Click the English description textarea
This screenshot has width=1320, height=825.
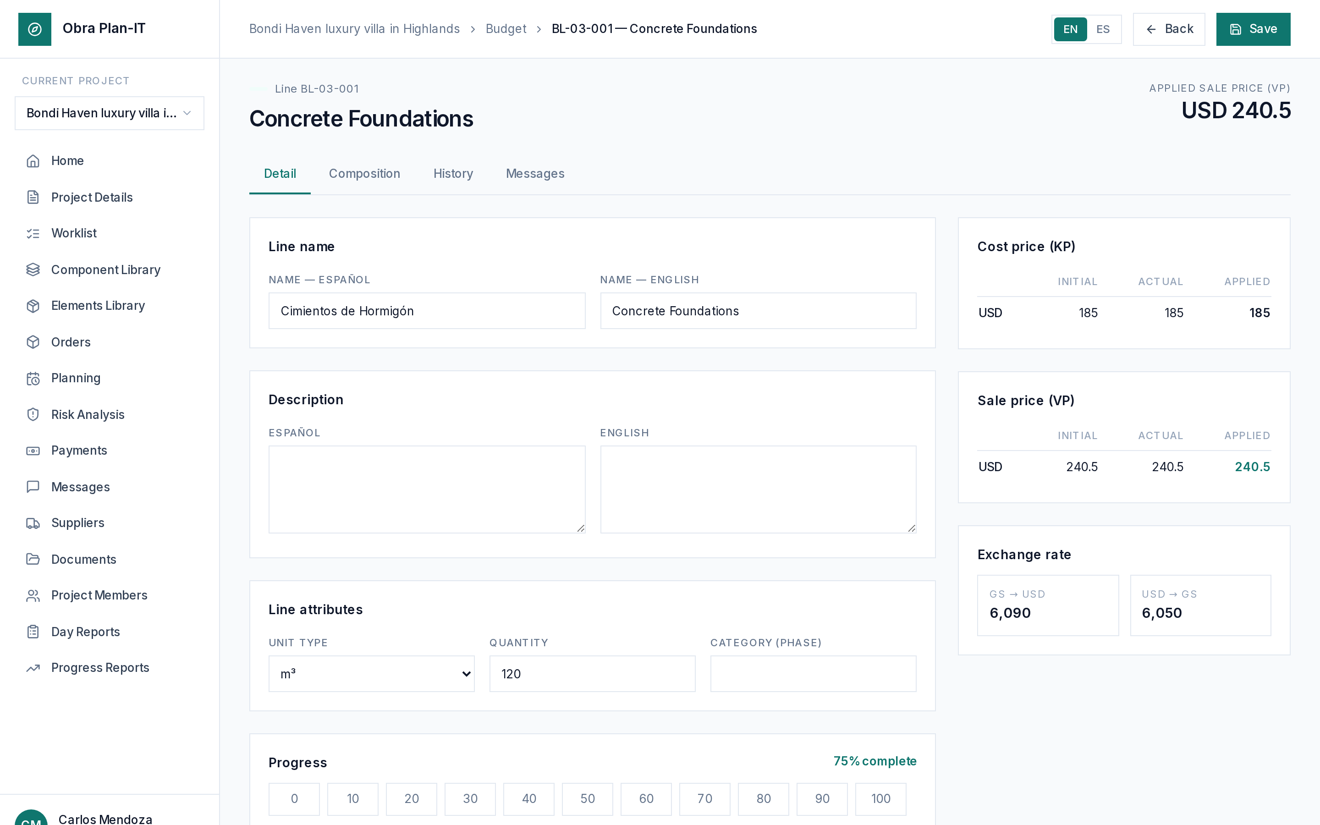click(758, 489)
